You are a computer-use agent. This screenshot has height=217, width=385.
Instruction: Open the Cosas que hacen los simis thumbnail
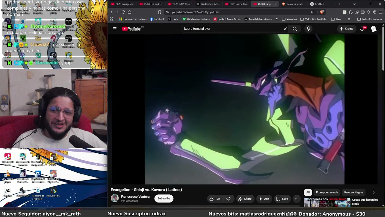point(327,202)
